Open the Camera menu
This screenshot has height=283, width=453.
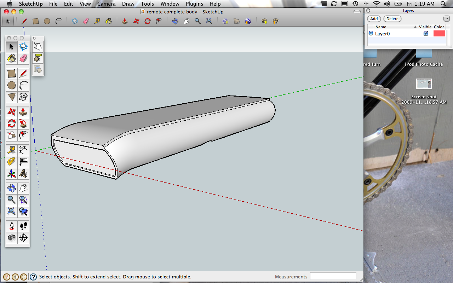pos(106,4)
